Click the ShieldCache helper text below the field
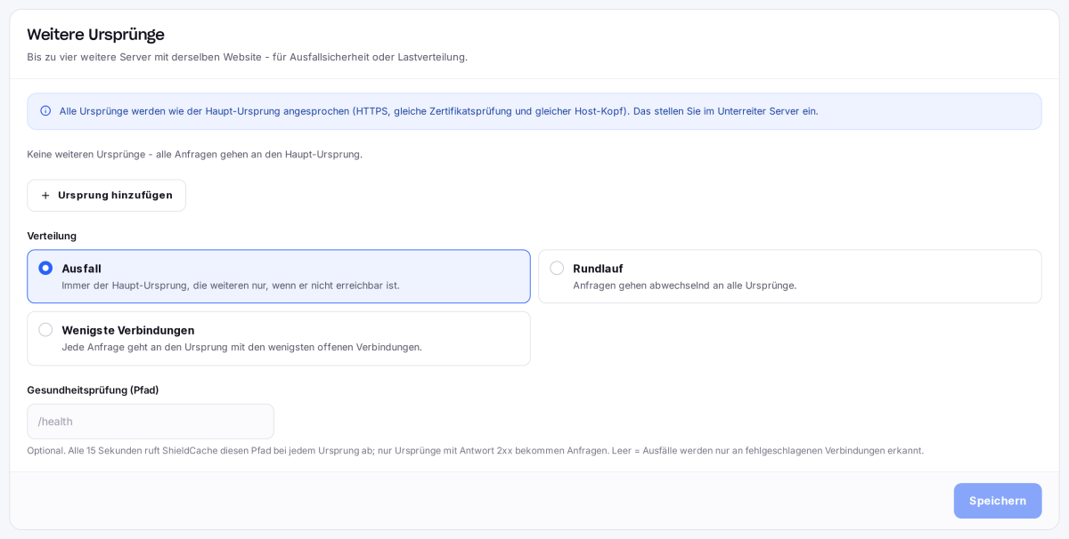The width and height of the screenshot is (1069, 539). tap(475, 451)
